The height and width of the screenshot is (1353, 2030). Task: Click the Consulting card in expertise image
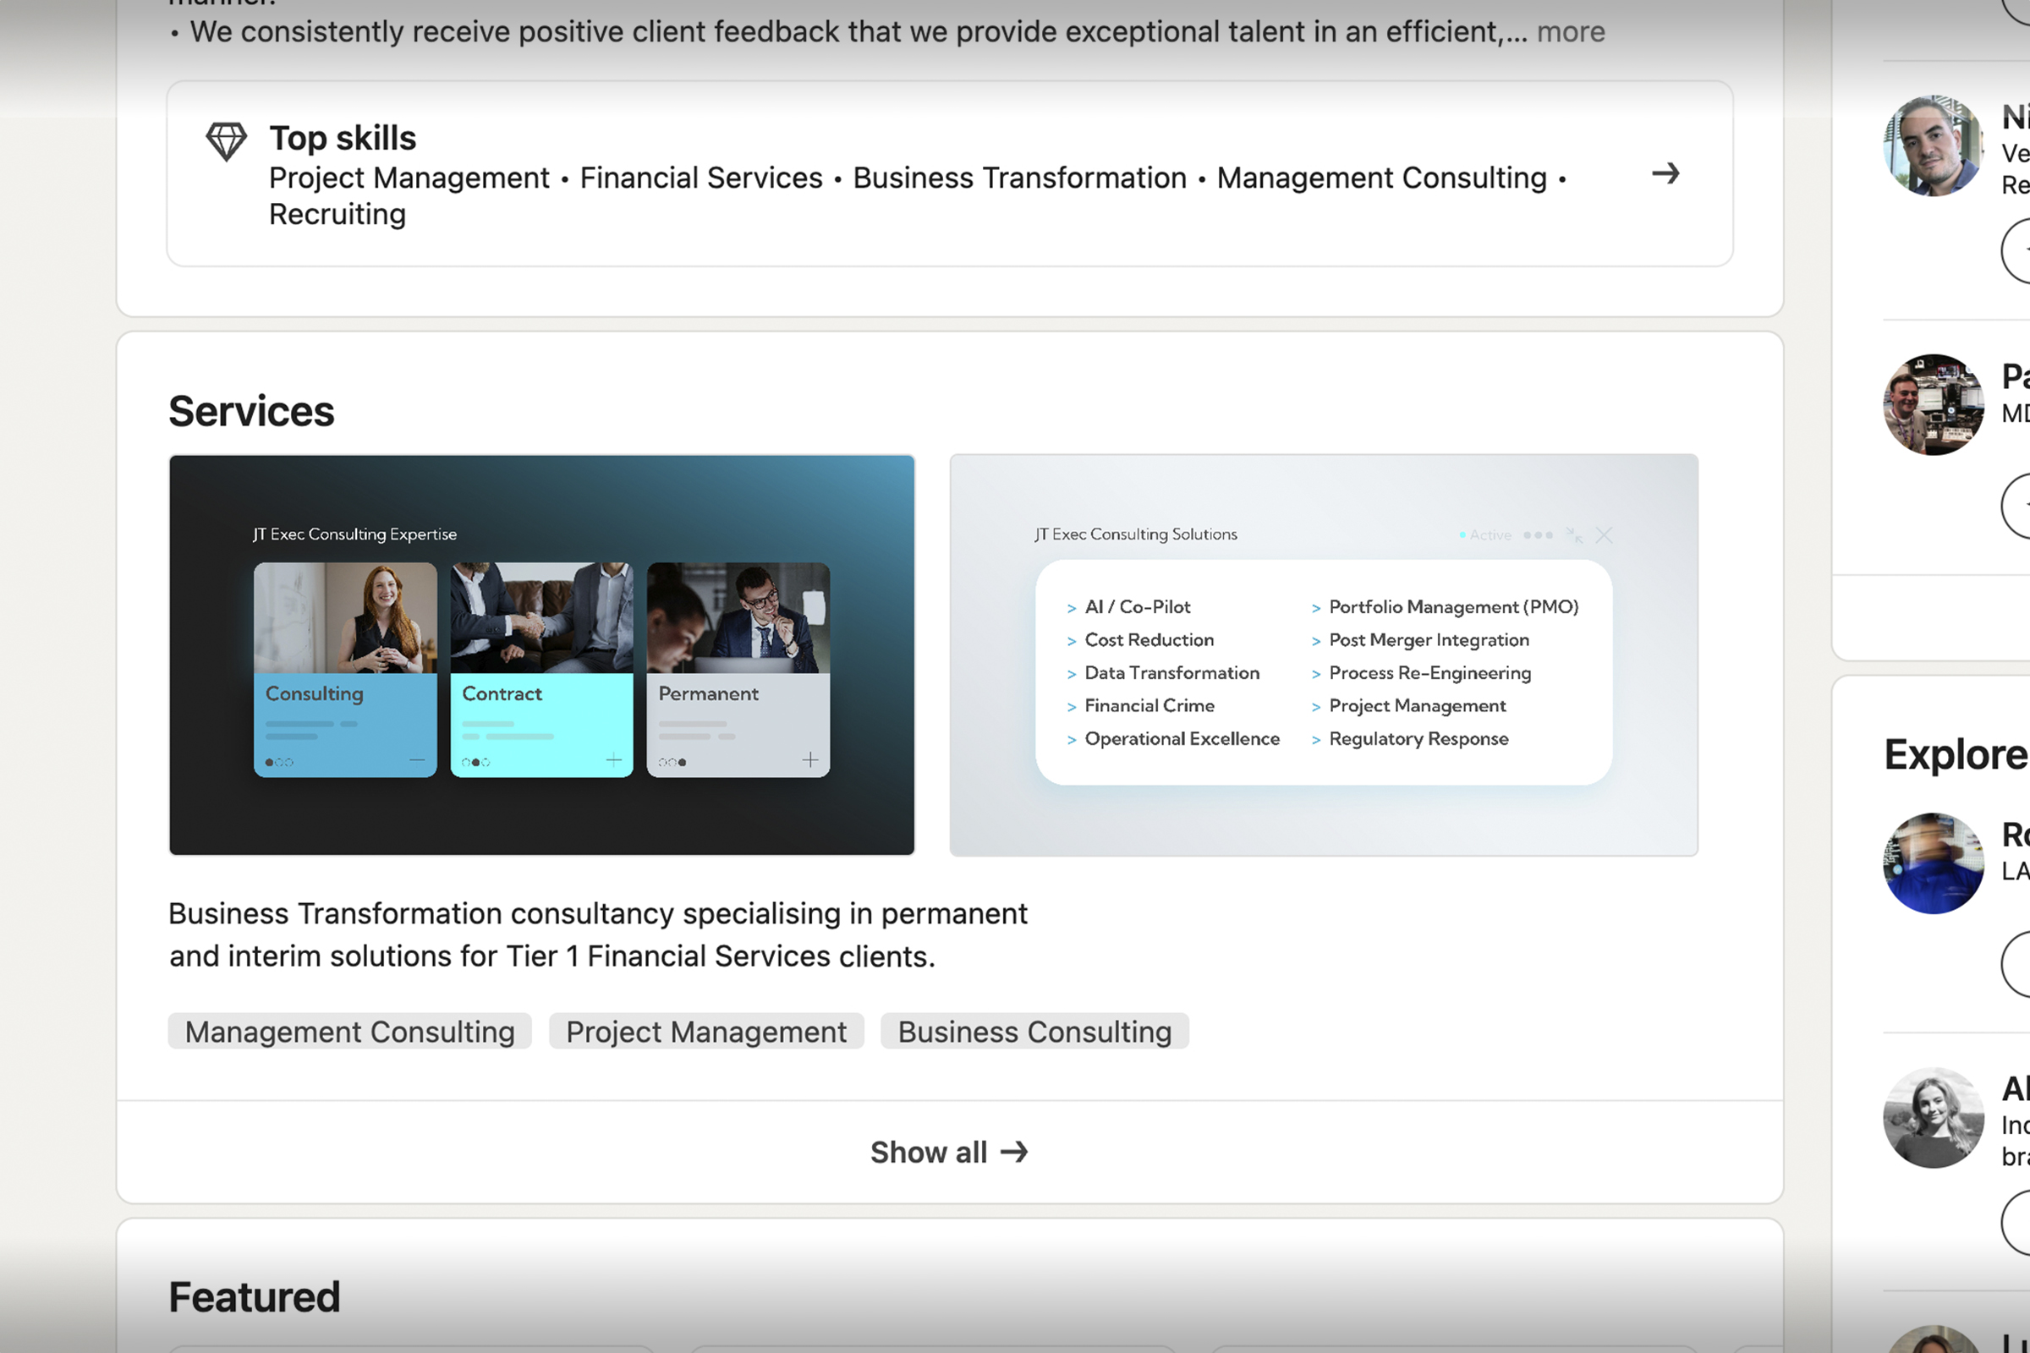tap(345, 670)
